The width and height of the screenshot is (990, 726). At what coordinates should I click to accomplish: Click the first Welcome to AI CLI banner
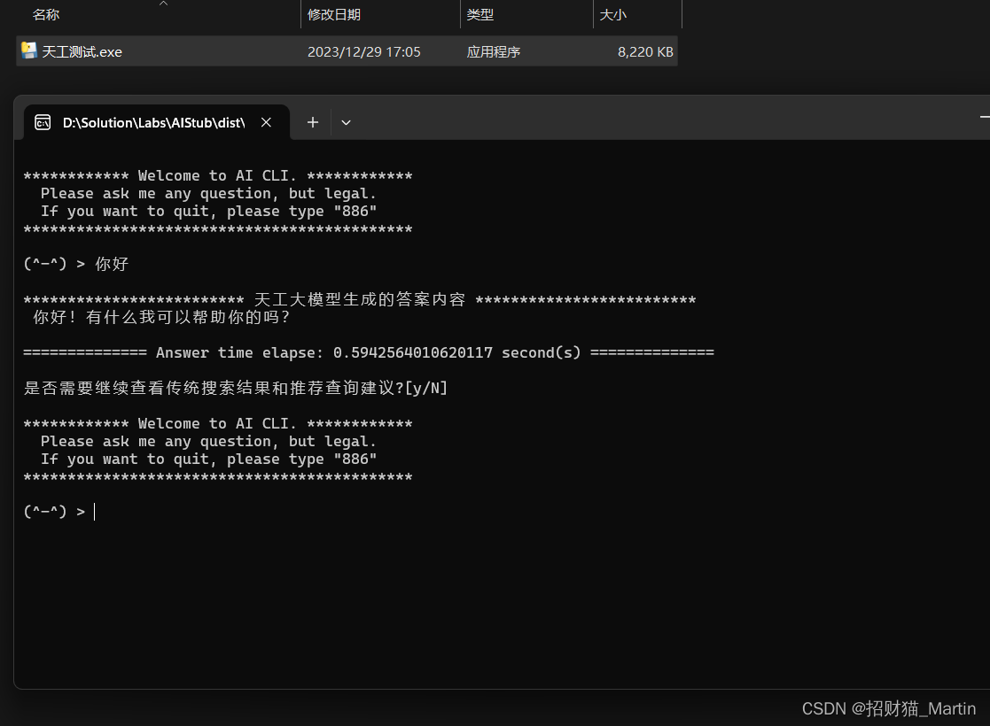tap(218, 175)
